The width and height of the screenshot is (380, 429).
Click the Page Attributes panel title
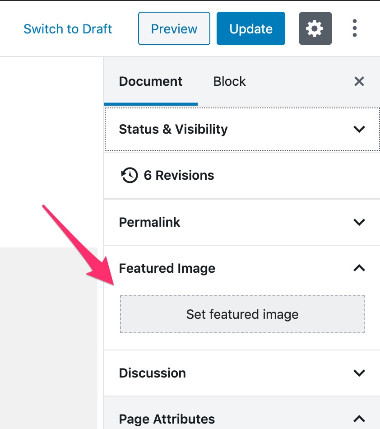point(167,419)
